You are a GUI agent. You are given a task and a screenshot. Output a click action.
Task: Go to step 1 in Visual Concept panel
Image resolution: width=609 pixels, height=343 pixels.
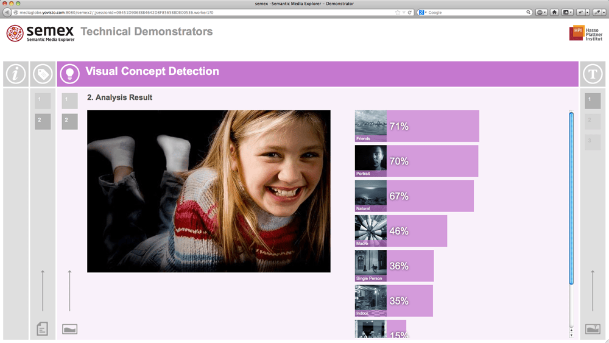click(x=69, y=101)
